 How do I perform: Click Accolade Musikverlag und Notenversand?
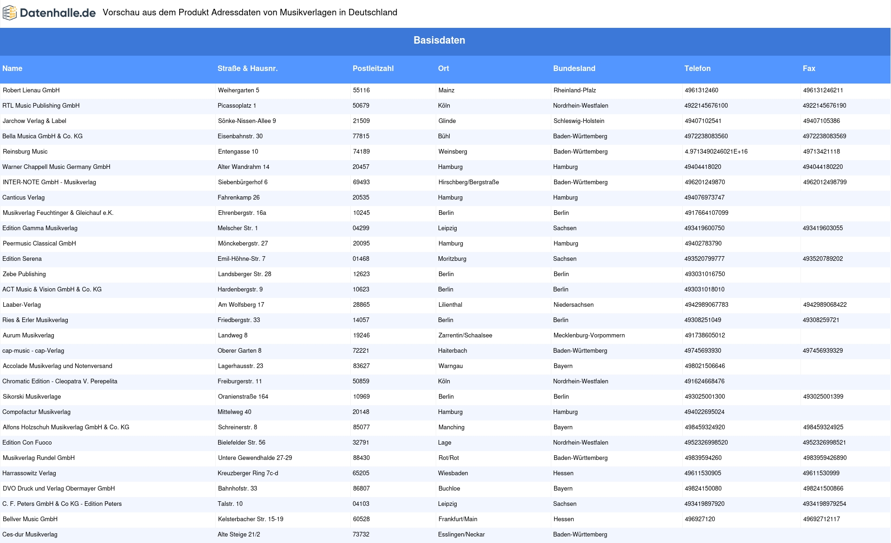58,366
